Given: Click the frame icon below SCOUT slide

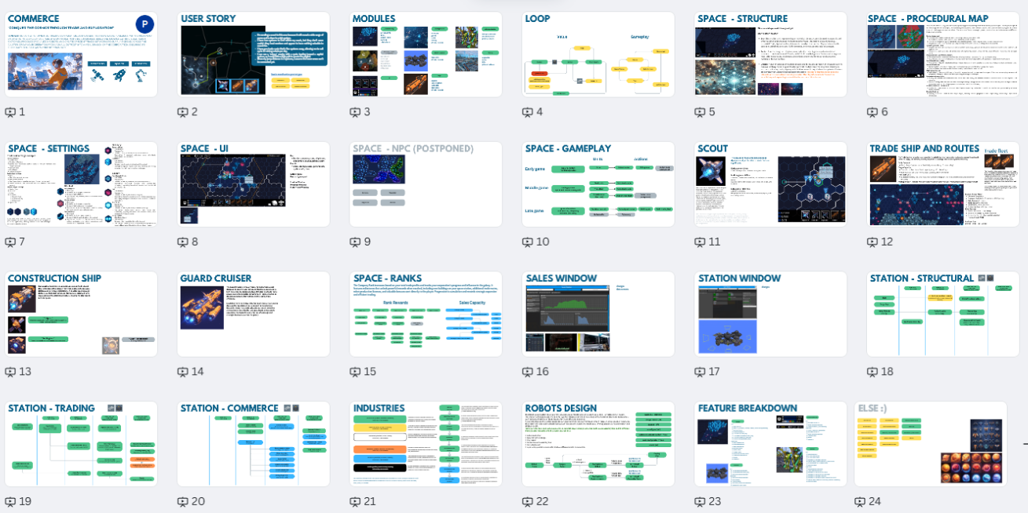Looking at the screenshot, I should click(x=700, y=242).
